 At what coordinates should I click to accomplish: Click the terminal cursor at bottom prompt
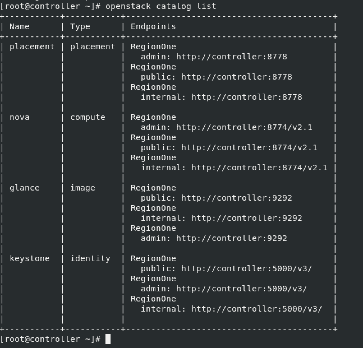click(108, 339)
